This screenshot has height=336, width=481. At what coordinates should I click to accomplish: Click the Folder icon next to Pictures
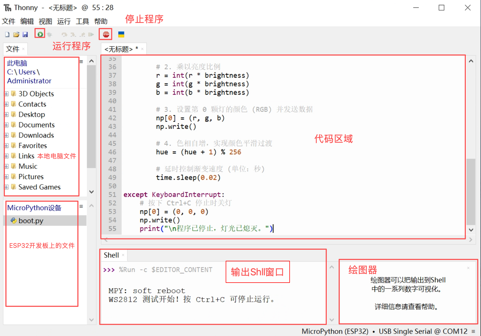[x=13, y=177]
